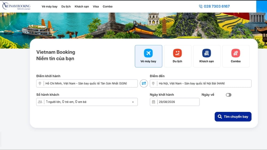Open the Du lịch menu in header
The image size is (267, 150).
pos(66,6)
